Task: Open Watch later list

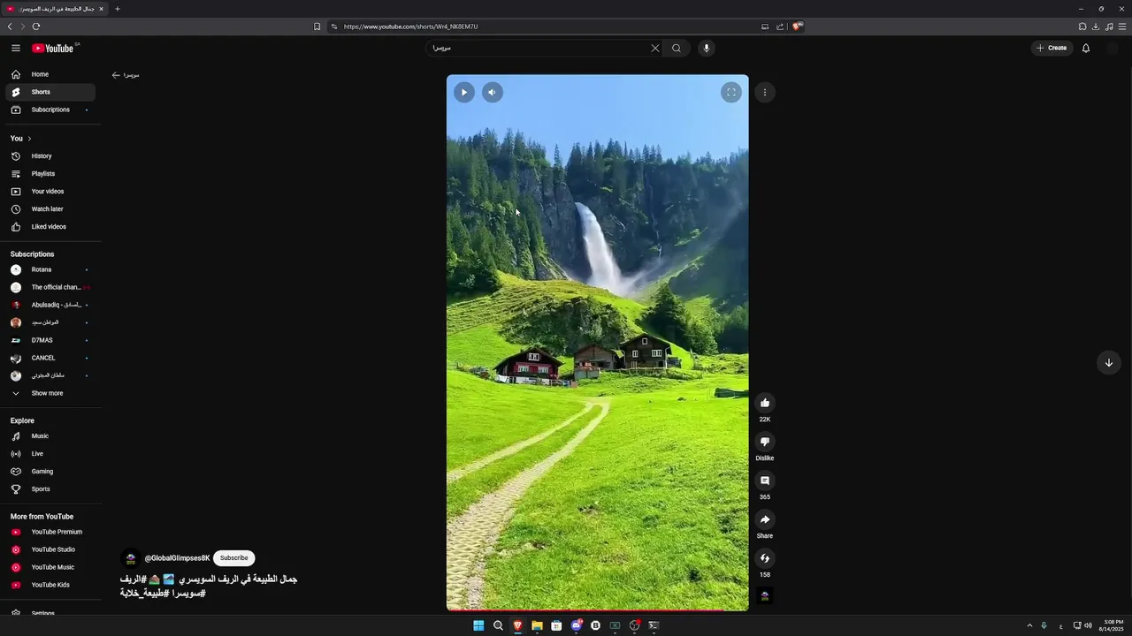Action: click(x=50, y=209)
